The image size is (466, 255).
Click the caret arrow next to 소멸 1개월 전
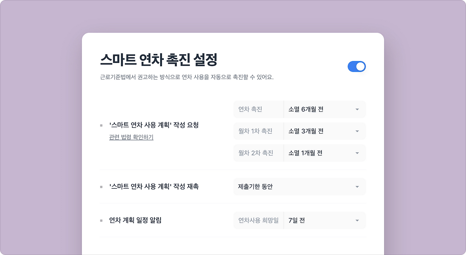(357, 153)
